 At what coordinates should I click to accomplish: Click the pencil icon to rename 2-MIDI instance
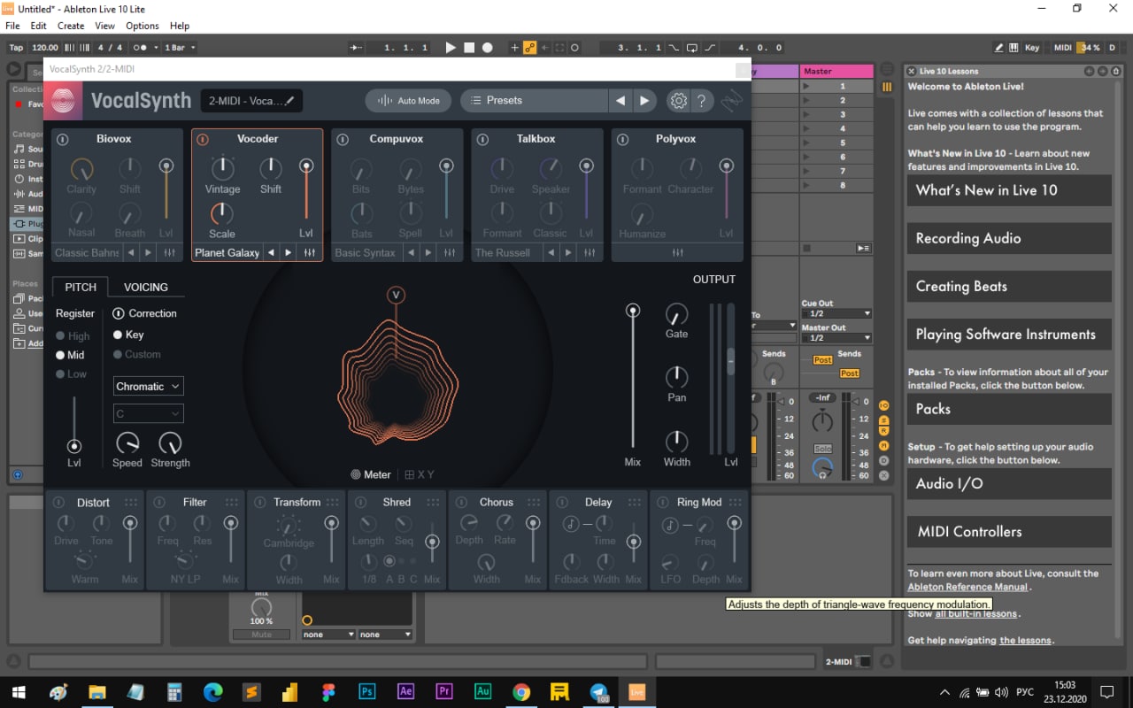coord(289,100)
